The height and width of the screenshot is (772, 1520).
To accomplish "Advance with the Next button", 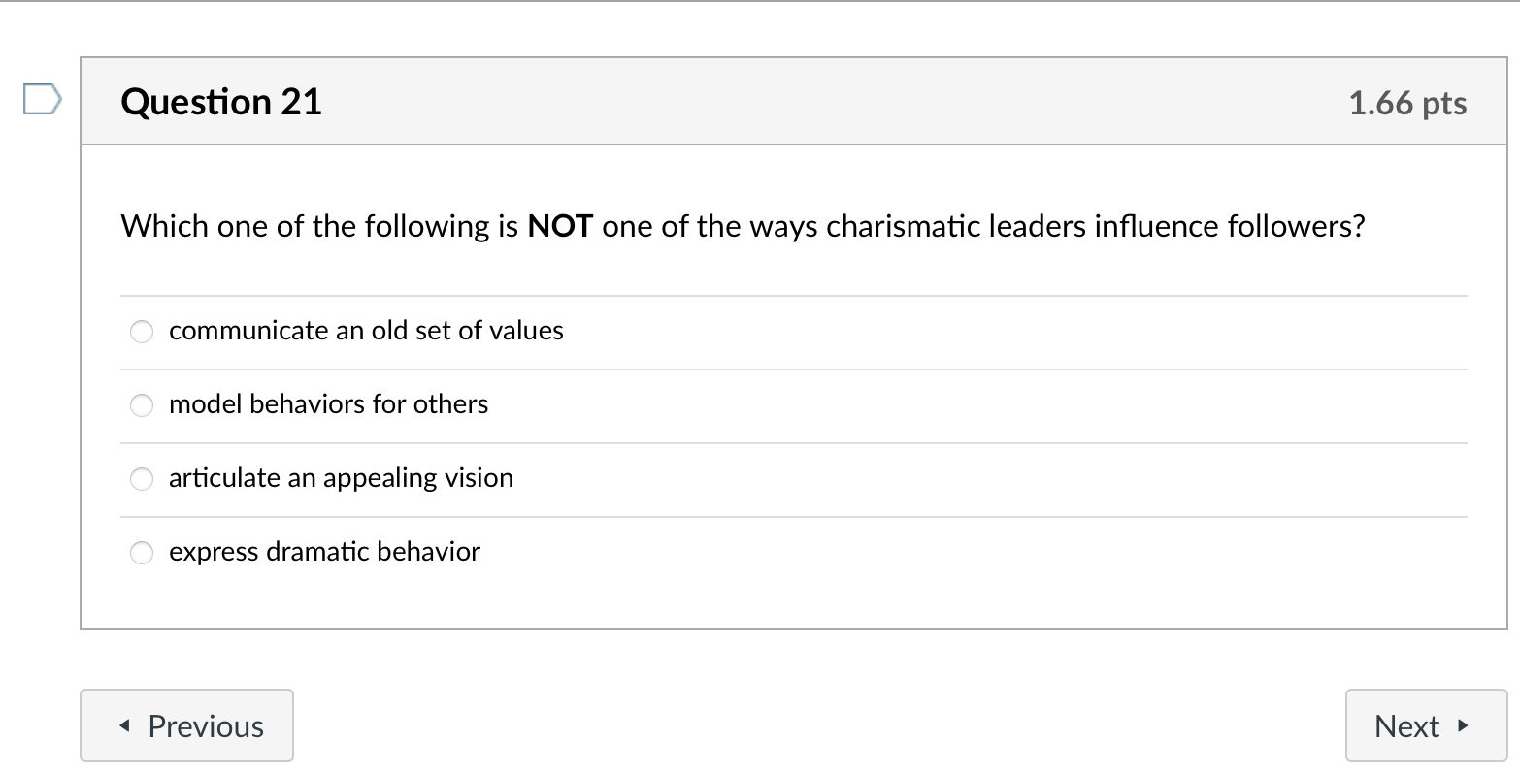I will tap(1422, 725).
